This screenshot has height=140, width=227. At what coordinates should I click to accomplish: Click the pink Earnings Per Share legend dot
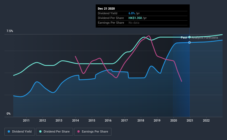[x=79, y=131]
